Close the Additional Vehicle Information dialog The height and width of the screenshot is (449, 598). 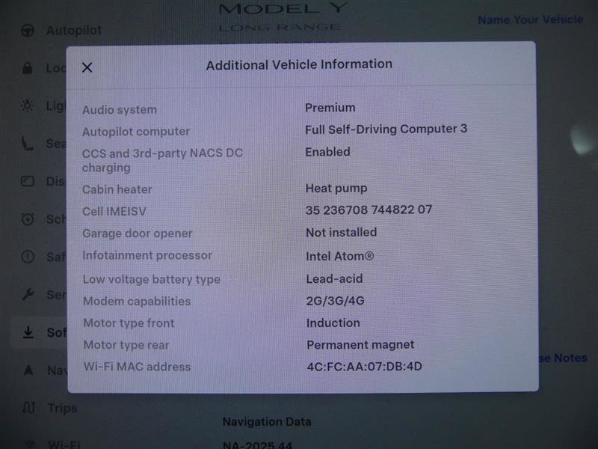click(87, 67)
